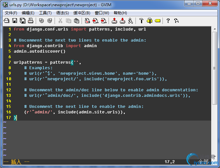Click the Copy toolbar icon
Viewport: 220px width, 168px height.
click(69, 21)
